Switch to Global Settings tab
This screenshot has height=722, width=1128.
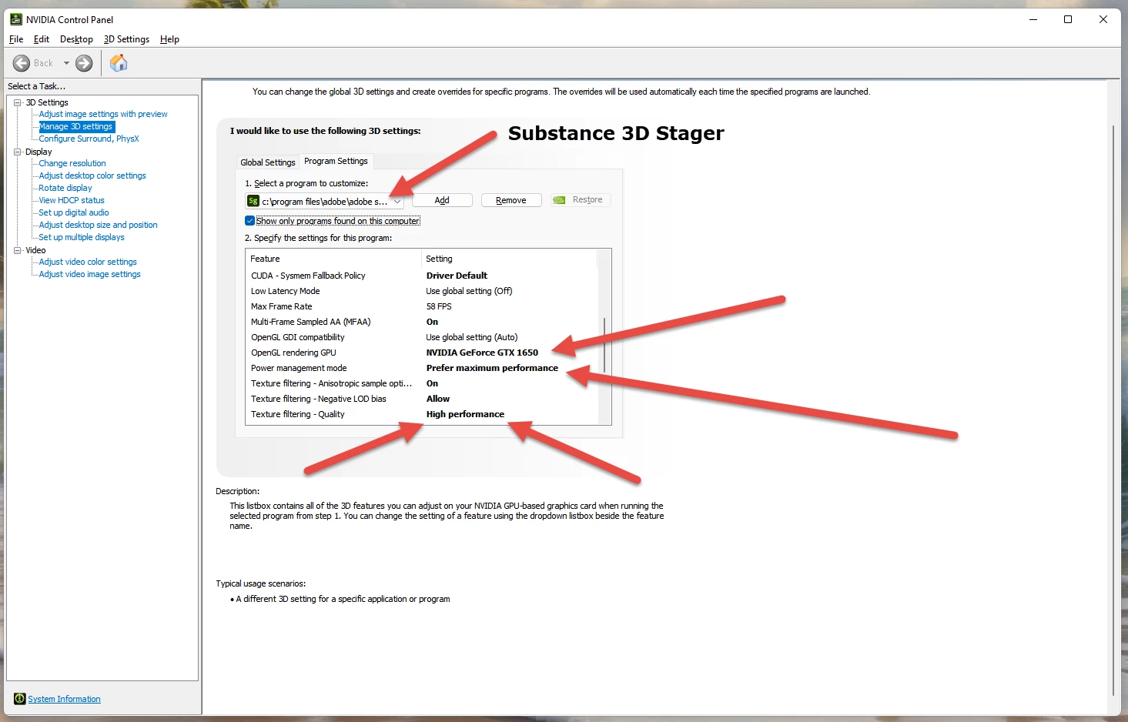tap(267, 162)
